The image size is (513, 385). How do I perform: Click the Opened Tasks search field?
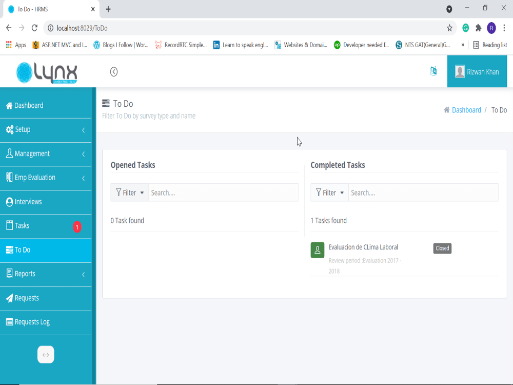coord(224,192)
